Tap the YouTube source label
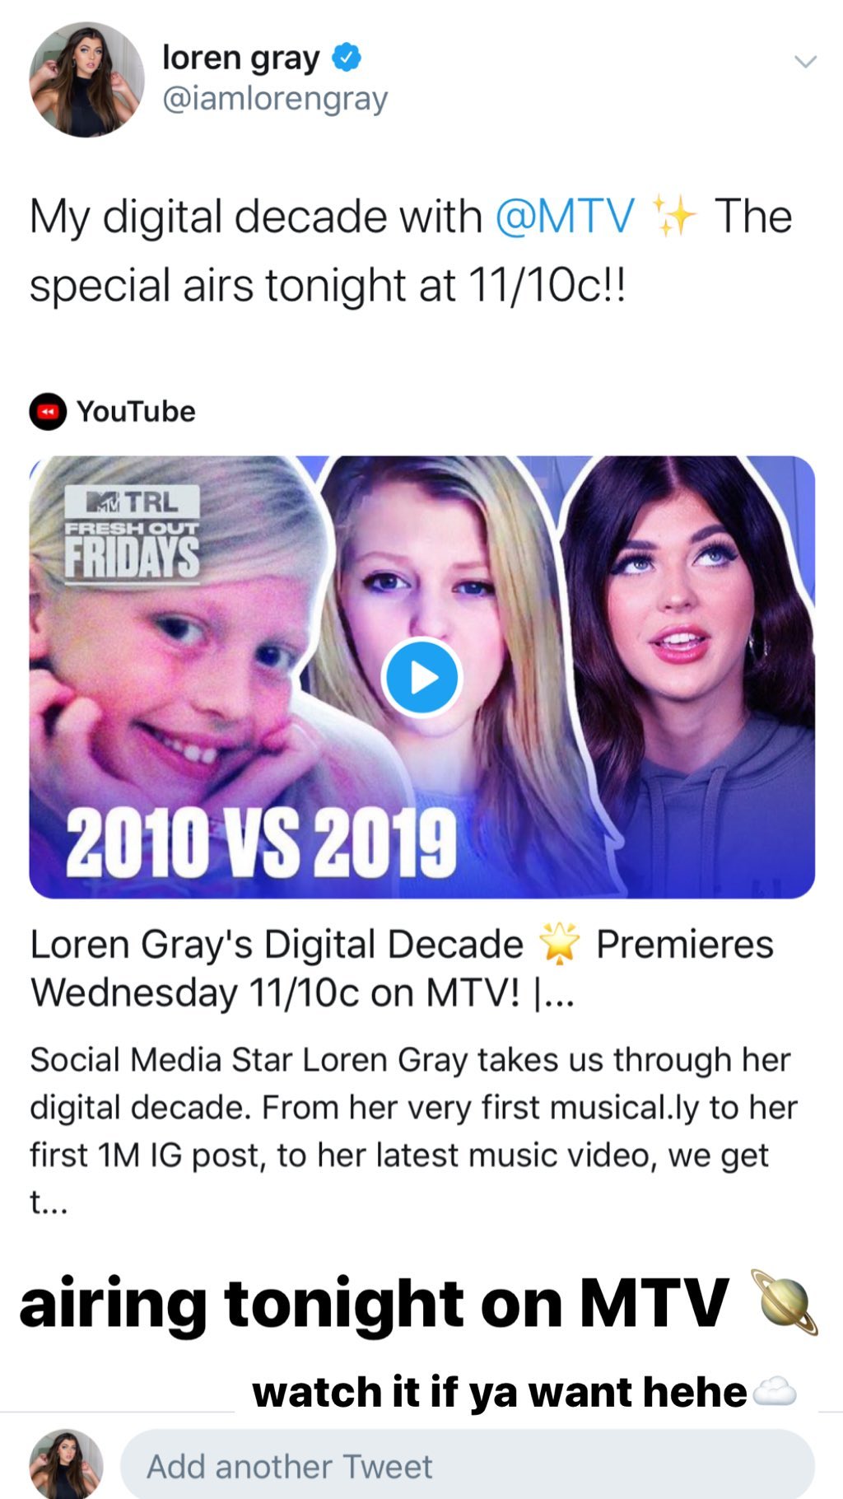The image size is (843, 1499). [x=136, y=412]
